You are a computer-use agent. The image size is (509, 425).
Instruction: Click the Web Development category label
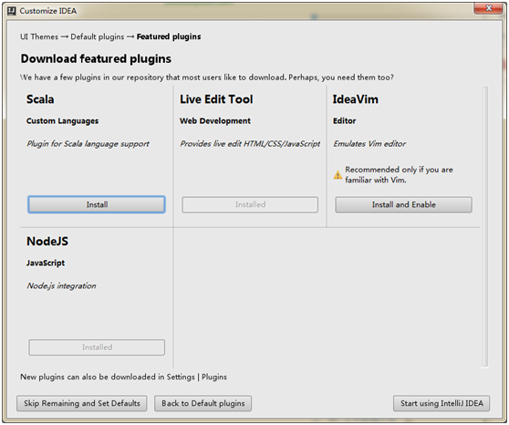215,121
